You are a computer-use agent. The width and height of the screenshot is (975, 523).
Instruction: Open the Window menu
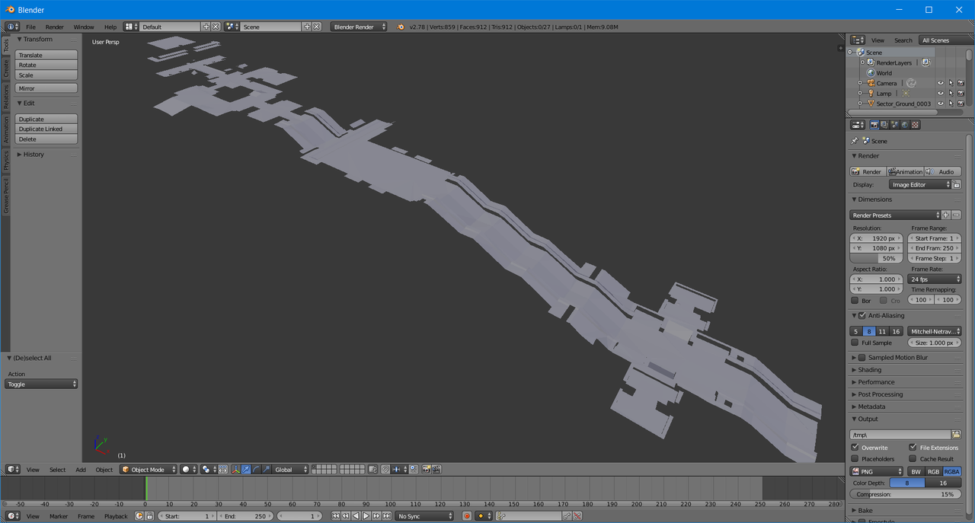click(84, 27)
